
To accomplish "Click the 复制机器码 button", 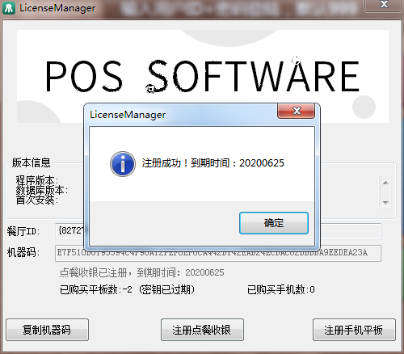I will [47, 330].
